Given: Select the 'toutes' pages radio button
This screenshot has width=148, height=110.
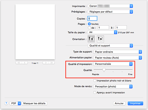Looking at the screenshot, I should coord(89,24).
